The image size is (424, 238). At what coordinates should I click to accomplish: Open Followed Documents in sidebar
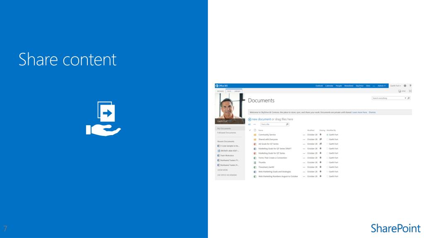tap(226, 133)
